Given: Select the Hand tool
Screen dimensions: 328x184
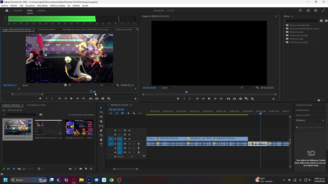Looking at the screenshot, I should (101, 140).
